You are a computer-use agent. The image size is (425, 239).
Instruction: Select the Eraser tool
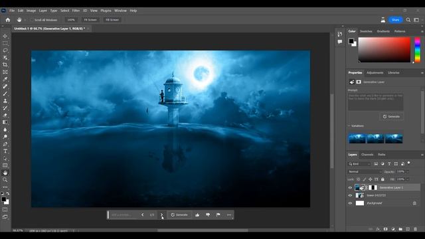tap(5, 115)
